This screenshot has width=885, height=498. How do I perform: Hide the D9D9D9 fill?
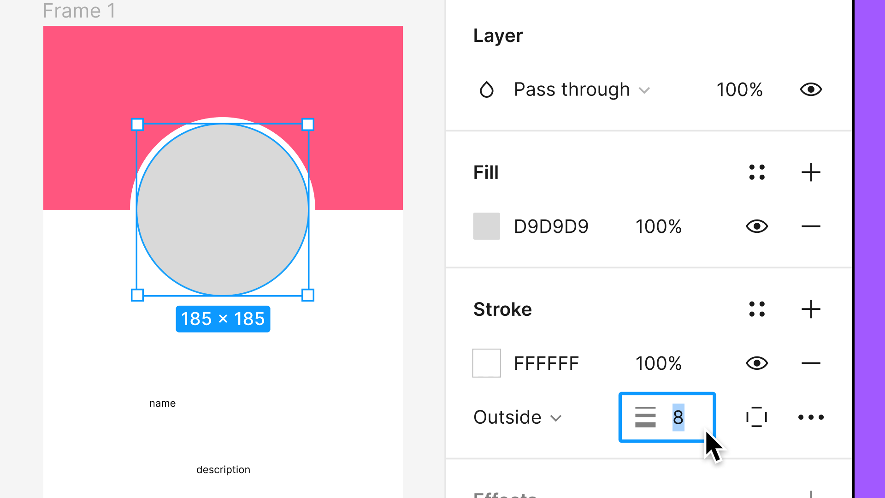coord(756,226)
